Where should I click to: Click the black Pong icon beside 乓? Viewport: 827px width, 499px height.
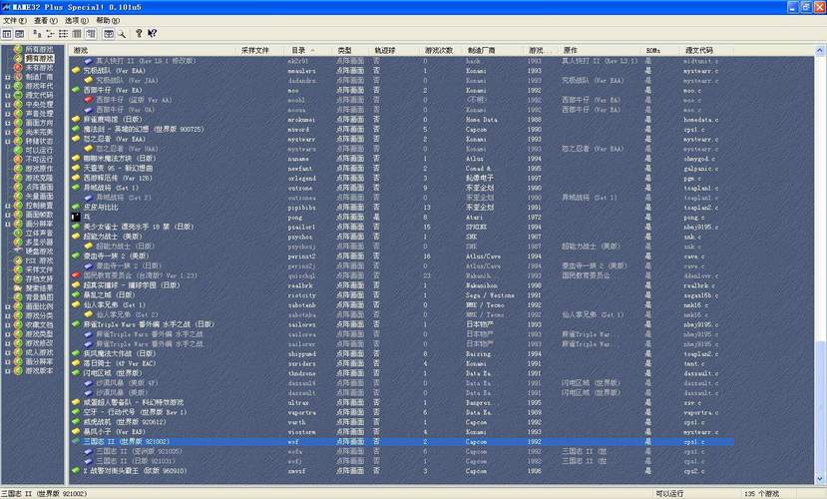(x=76, y=217)
